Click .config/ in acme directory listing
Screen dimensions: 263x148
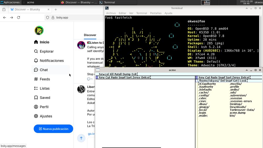click(204, 95)
